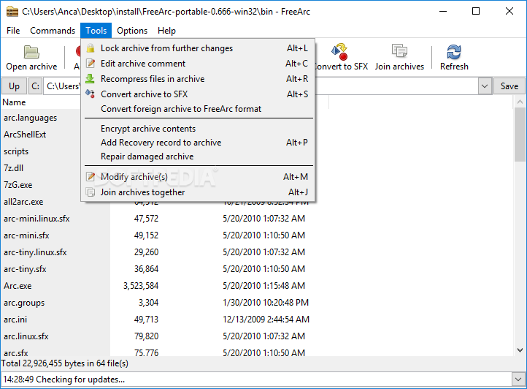The image size is (527, 389).
Task: Select the arc-tiny.linux.sfx file
Action: [x=35, y=252]
